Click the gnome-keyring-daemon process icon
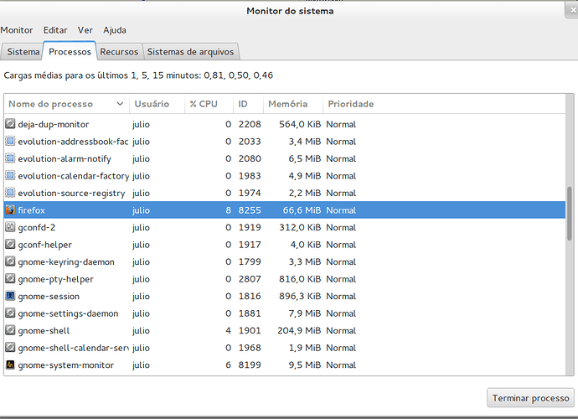This screenshot has width=578, height=419. (x=10, y=261)
